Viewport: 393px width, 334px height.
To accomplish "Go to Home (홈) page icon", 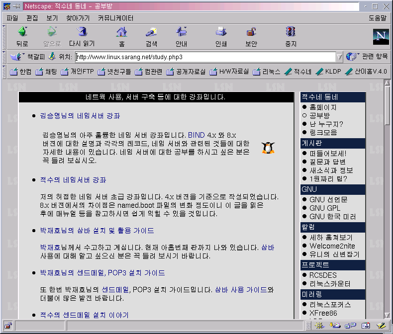I will tap(121, 37).
